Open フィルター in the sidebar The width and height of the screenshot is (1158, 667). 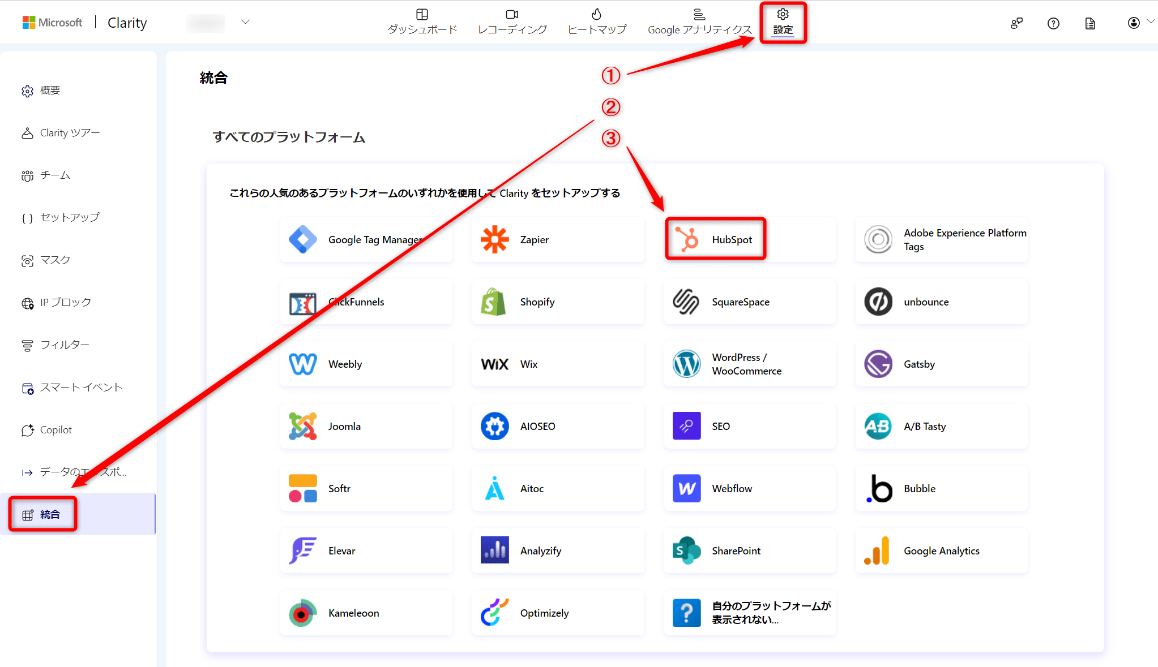pyautogui.click(x=78, y=345)
